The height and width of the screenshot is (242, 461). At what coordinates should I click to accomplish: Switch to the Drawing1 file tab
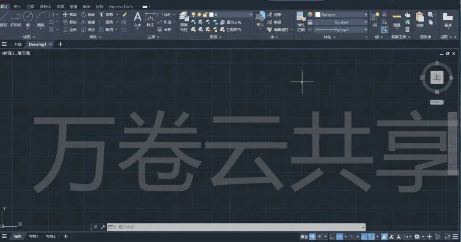tap(37, 44)
